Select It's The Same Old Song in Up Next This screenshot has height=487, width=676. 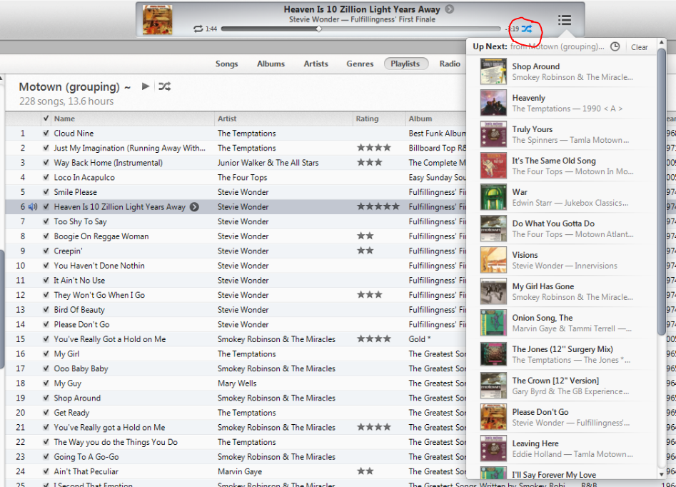pos(563,166)
